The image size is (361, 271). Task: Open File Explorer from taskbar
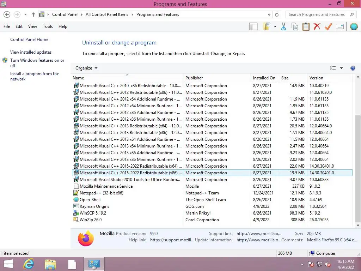(50, 264)
